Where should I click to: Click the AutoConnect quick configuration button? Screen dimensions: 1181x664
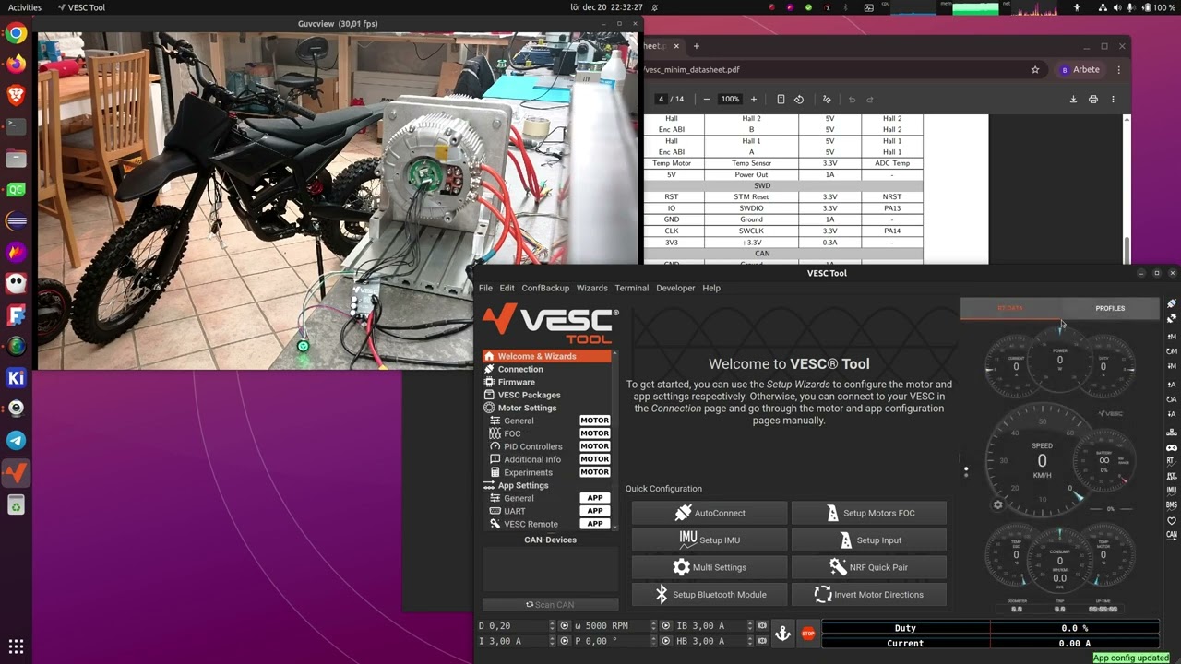(x=710, y=513)
